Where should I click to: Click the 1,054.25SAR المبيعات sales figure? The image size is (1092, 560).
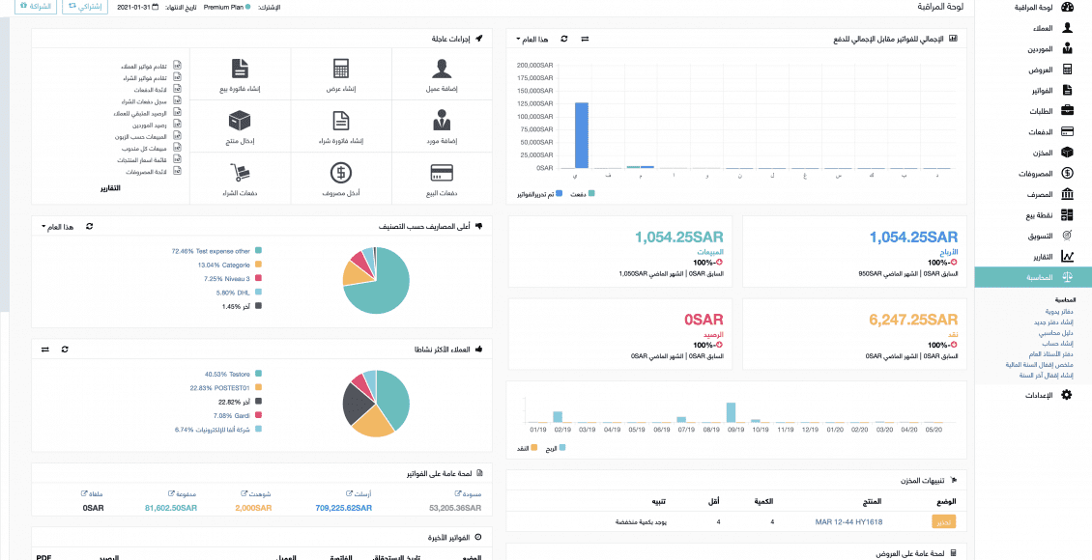pyautogui.click(x=679, y=238)
